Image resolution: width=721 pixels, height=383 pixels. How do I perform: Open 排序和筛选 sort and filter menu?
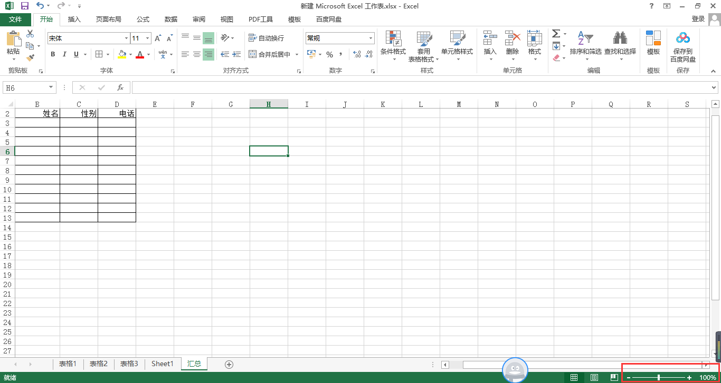[x=585, y=46]
